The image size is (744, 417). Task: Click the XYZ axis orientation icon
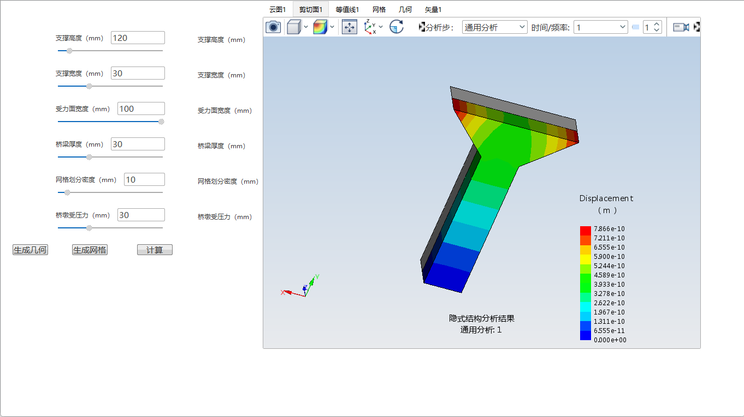click(370, 27)
